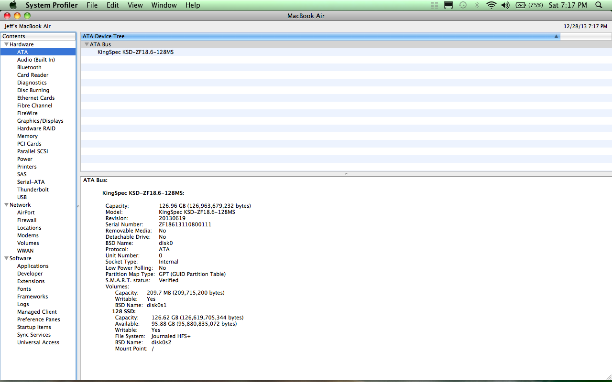Click the grid icon in menu bar

434,5
